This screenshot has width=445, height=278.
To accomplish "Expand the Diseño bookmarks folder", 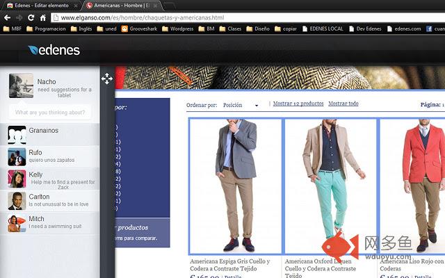I will pyautogui.click(x=257, y=29).
